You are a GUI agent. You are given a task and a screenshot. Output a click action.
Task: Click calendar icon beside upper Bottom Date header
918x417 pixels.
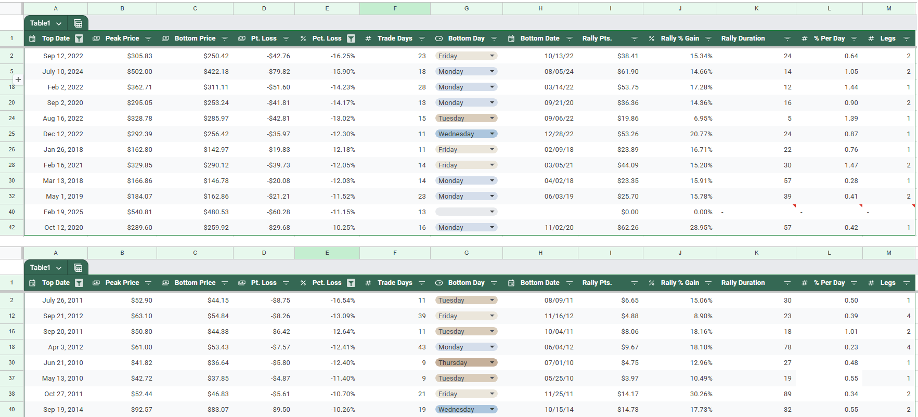point(511,38)
